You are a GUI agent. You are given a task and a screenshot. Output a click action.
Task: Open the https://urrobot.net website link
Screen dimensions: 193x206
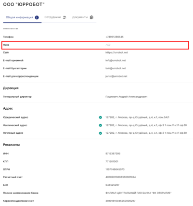[116, 52]
